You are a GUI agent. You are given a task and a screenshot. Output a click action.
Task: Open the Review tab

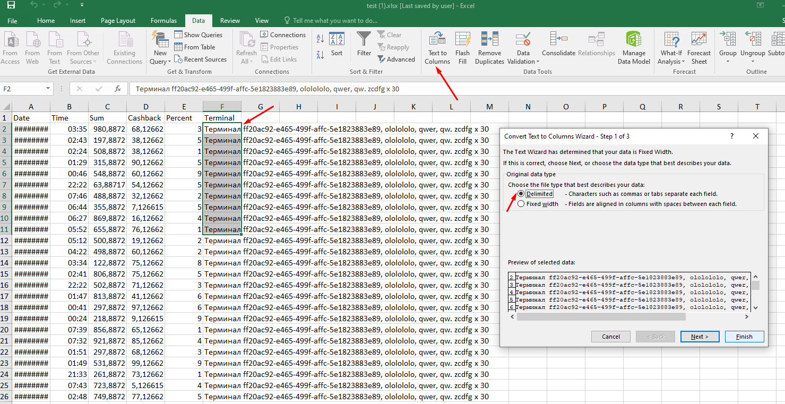(x=230, y=20)
